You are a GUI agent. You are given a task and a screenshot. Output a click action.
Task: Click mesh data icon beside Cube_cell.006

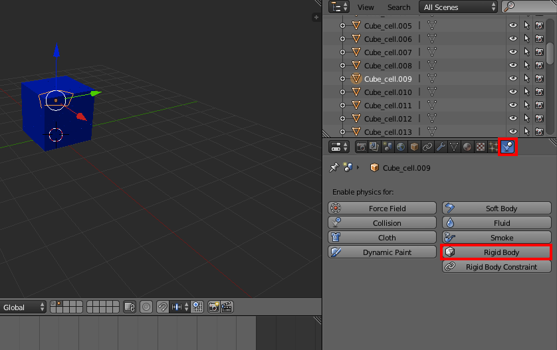click(431, 39)
